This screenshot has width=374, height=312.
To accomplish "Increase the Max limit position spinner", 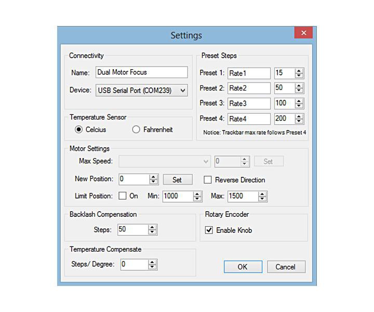I will [262, 194].
